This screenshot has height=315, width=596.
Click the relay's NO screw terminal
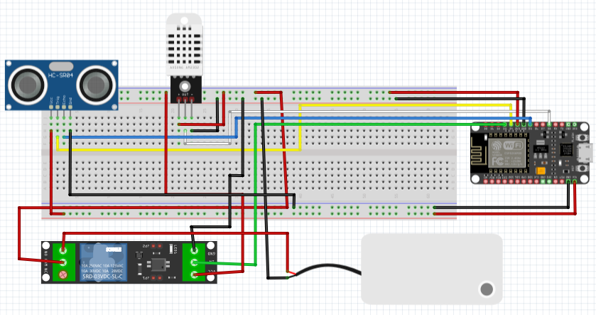pos(63,250)
